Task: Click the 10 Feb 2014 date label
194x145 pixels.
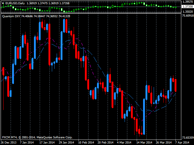Action: tap(86, 143)
